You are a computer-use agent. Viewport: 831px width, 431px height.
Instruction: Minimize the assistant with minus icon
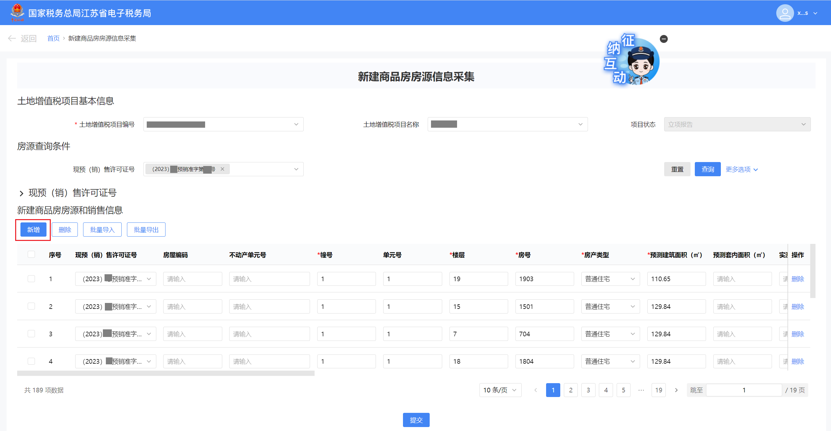pos(663,39)
